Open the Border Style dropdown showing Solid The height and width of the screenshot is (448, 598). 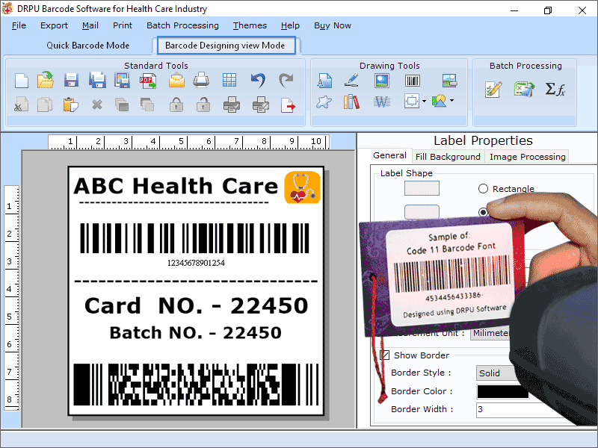click(x=498, y=373)
